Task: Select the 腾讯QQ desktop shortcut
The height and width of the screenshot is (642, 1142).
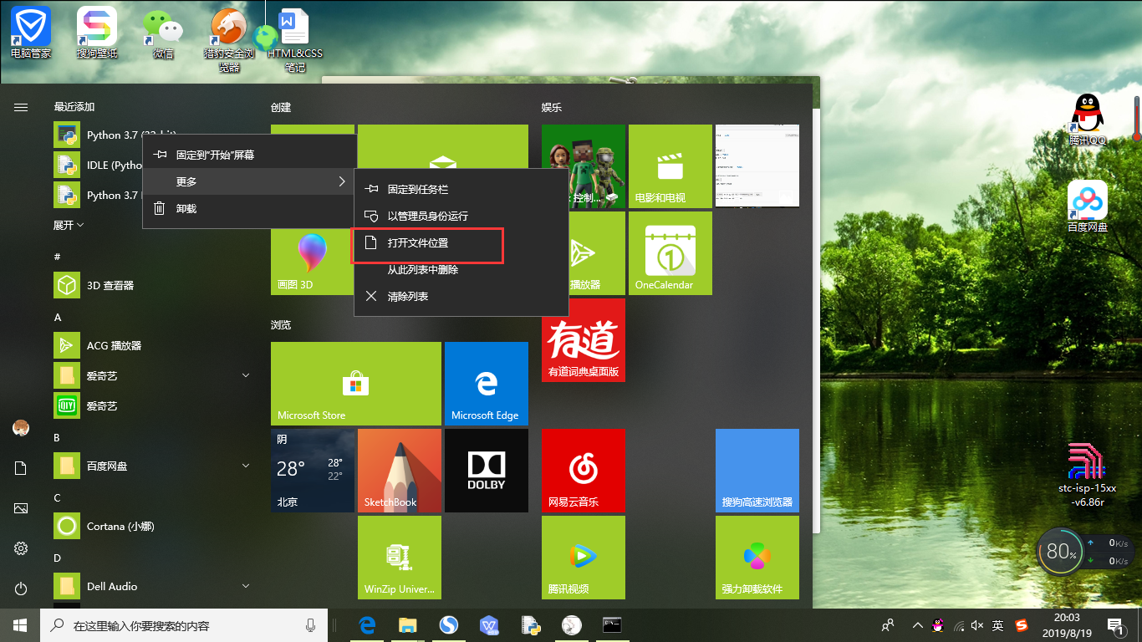Action: pos(1087,120)
